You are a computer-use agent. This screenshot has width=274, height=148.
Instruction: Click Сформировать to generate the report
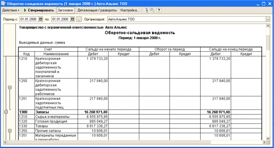pos(39,10)
